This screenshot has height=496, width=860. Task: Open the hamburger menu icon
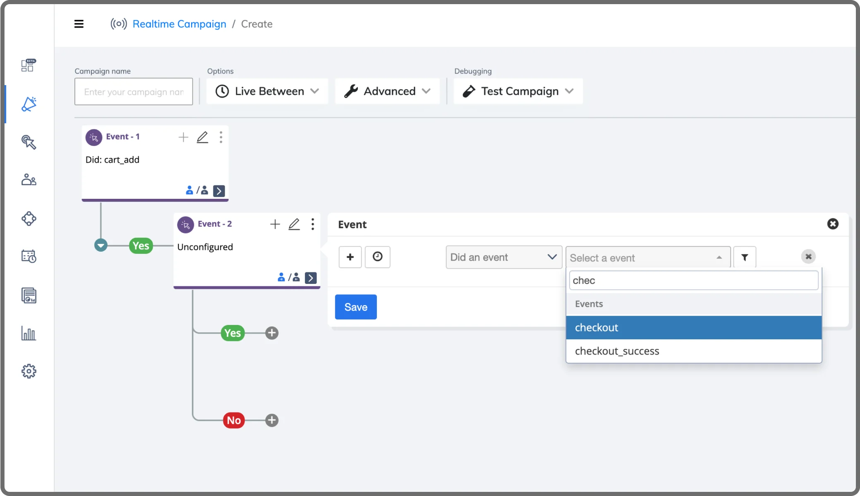click(79, 24)
